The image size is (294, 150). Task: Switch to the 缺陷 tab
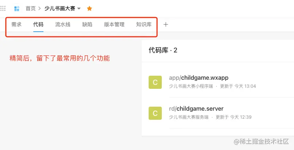pyautogui.click(x=87, y=24)
